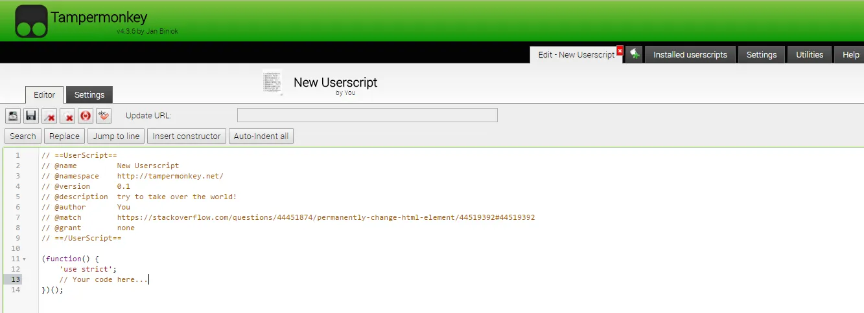The height and width of the screenshot is (313, 864).
Task: Open the Help tab
Action: pos(850,55)
